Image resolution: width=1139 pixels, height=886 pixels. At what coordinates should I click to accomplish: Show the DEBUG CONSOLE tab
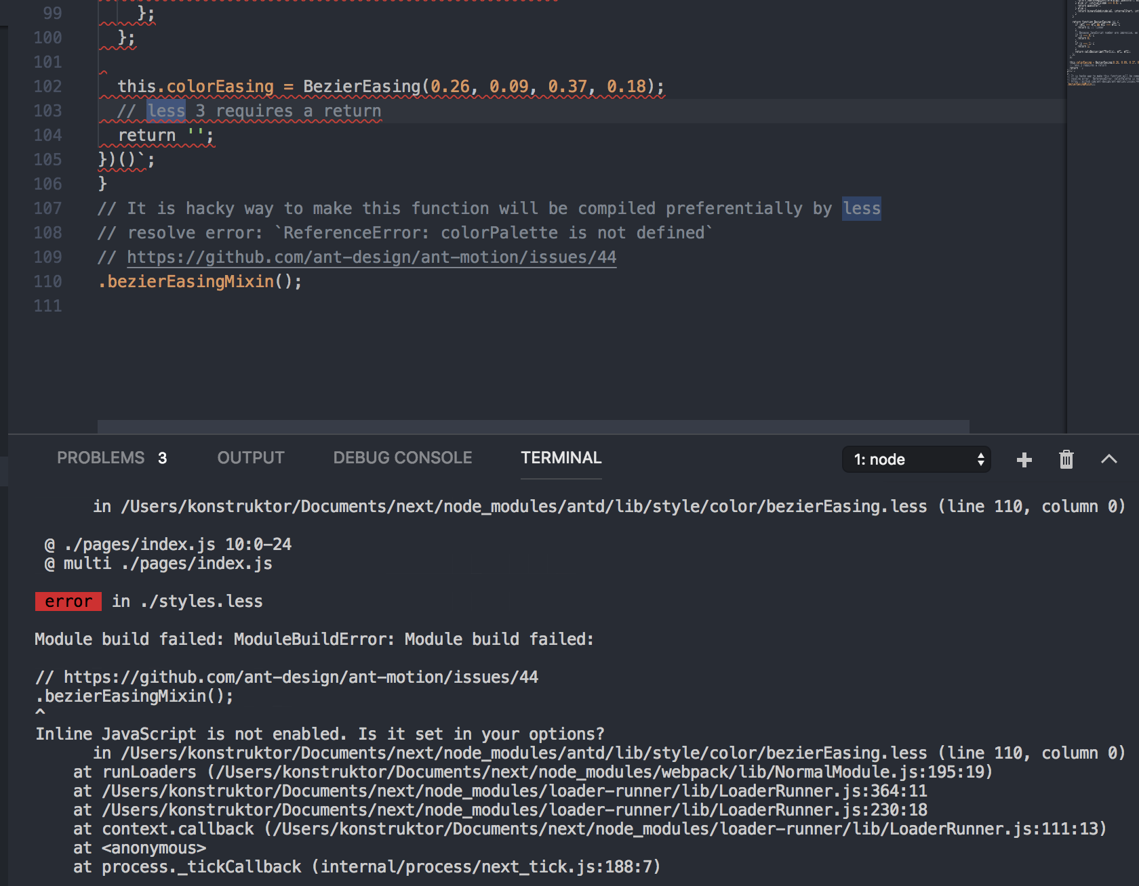(x=403, y=458)
